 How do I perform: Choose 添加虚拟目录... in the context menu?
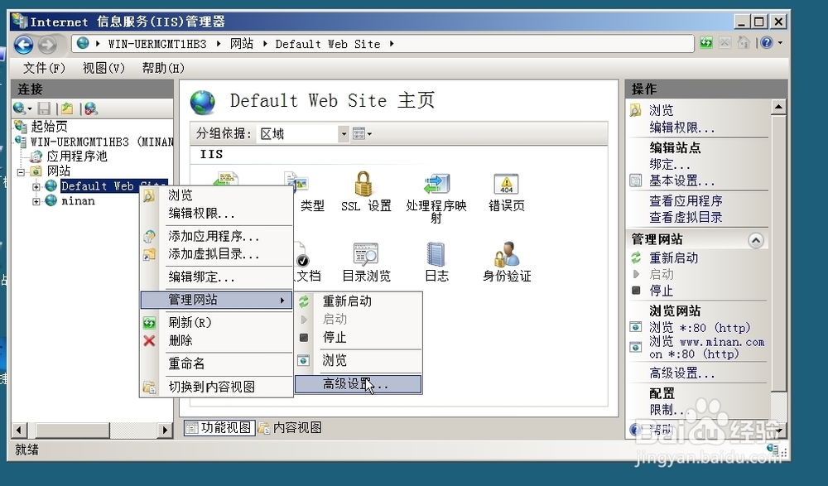coord(216,254)
